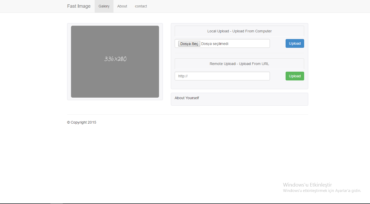Click the 'Dosya seçilmedi' file status text
The image size is (370, 204).
tap(215, 44)
